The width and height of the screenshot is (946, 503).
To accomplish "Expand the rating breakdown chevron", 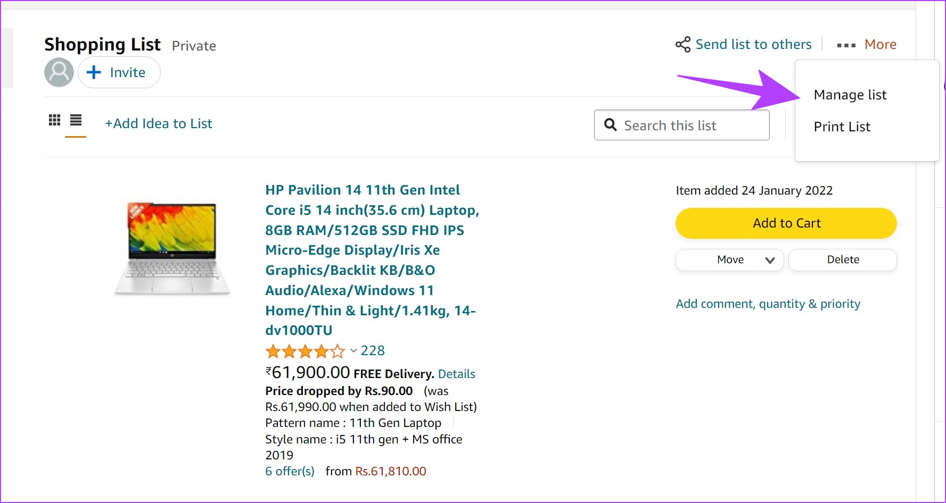I will [353, 351].
